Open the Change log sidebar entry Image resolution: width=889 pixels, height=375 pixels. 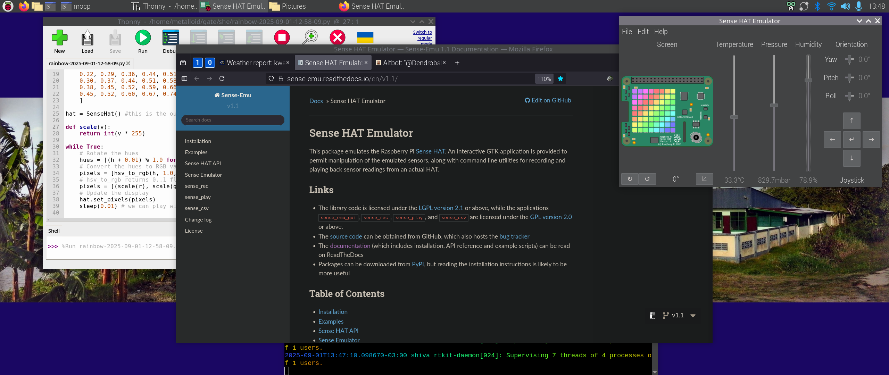[x=198, y=220]
